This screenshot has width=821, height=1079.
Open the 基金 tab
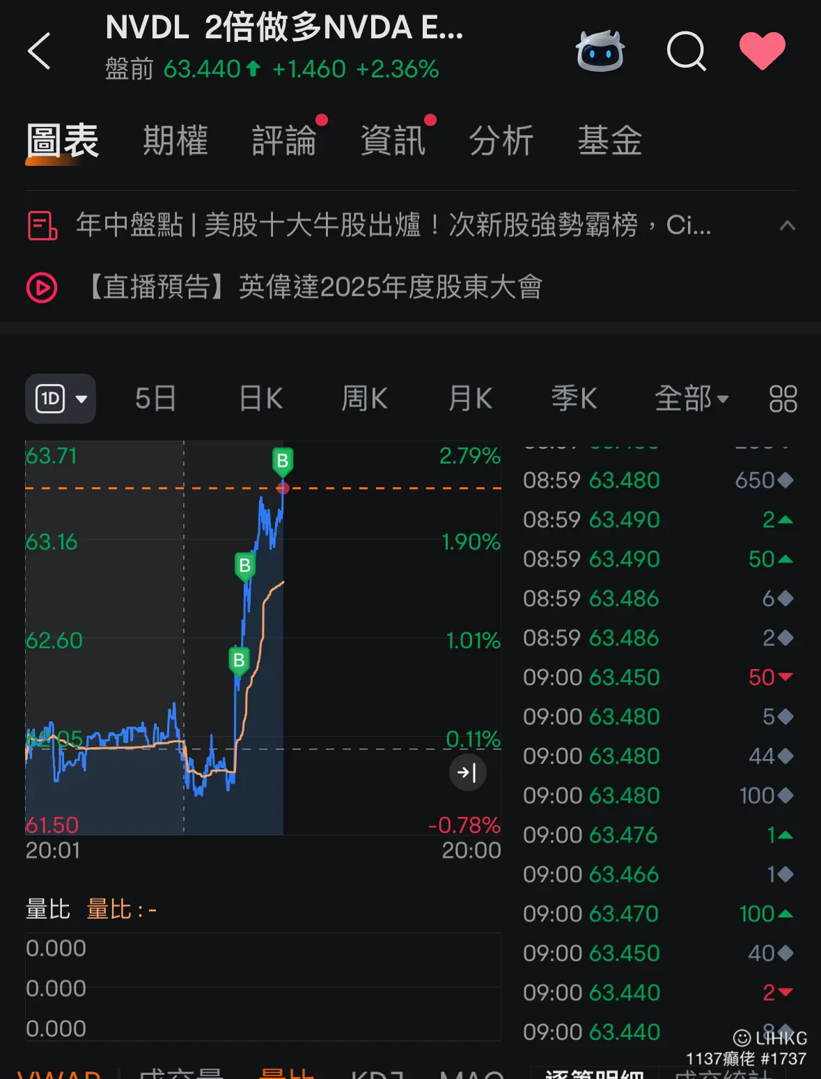pos(610,140)
